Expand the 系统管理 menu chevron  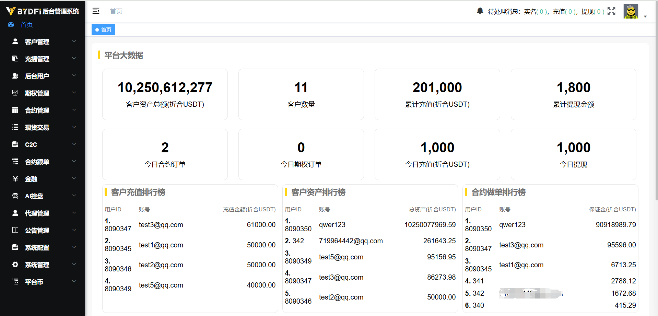(74, 264)
